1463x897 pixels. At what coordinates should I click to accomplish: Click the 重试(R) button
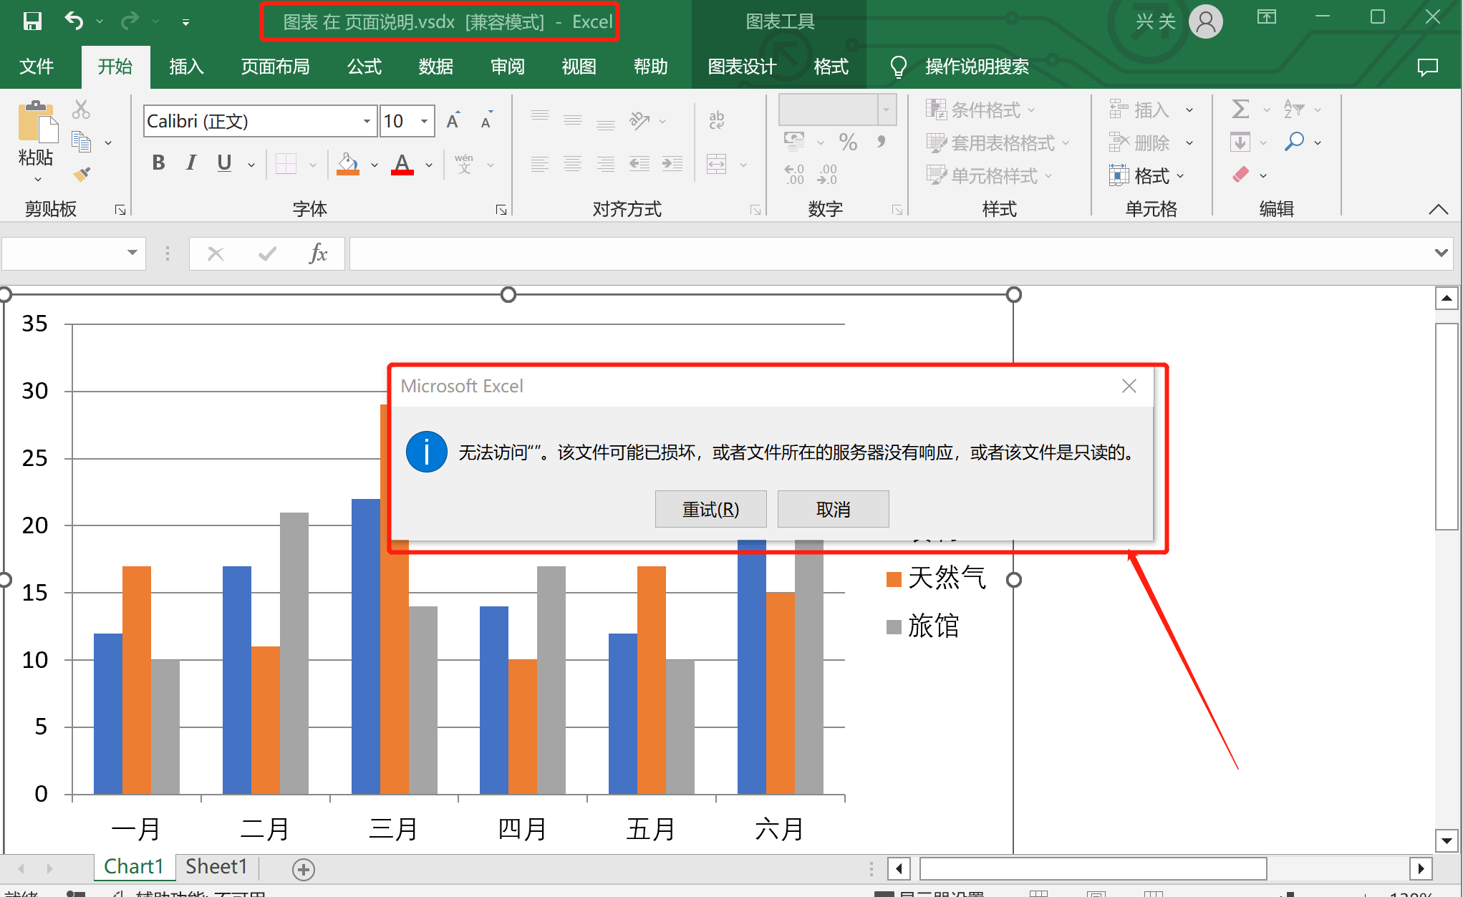[x=710, y=509]
